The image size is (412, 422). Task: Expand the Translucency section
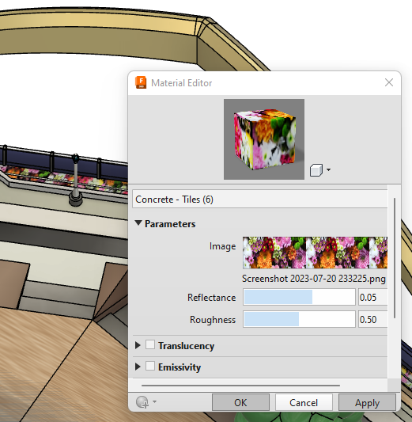point(138,345)
